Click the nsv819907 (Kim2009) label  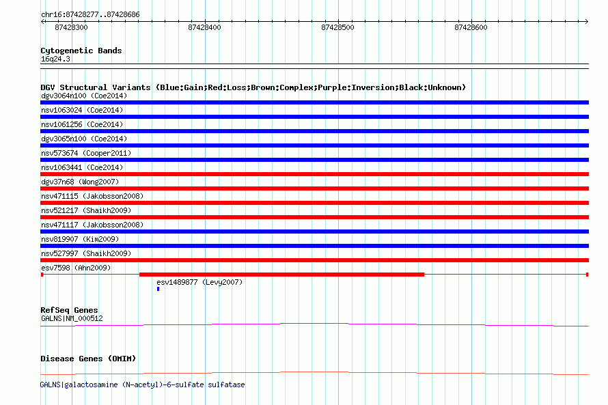click(80, 239)
